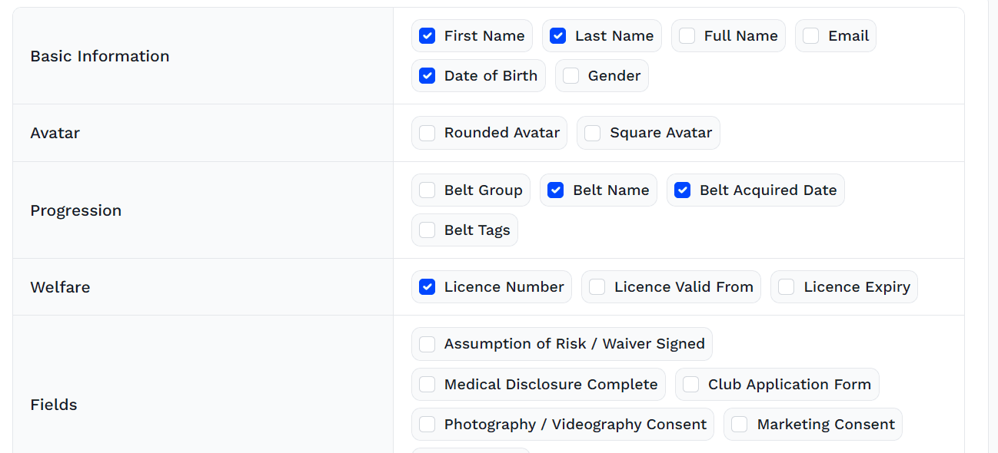
Task: Tick the Email checkbox
Action: tap(811, 36)
